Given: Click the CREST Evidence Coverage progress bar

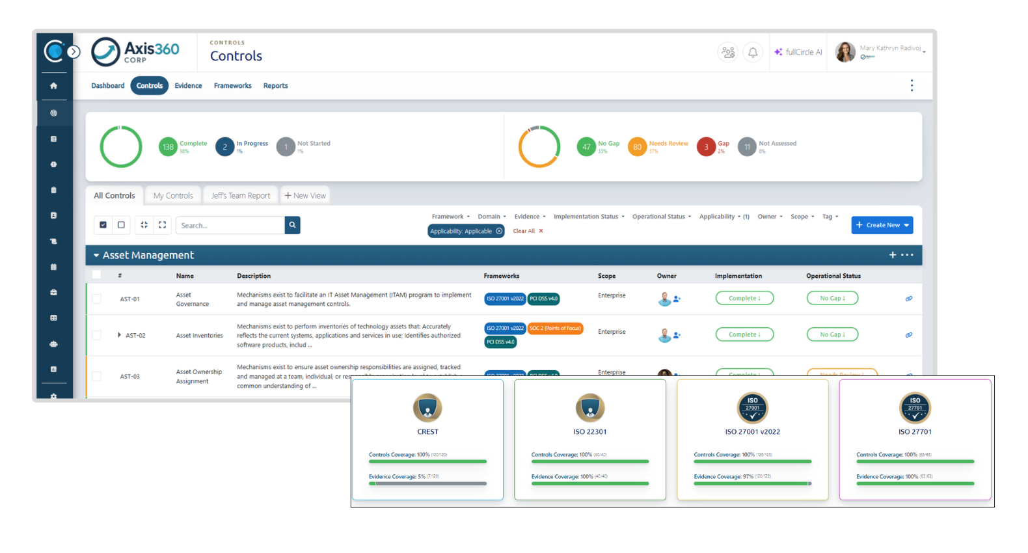Looking at the screenshot, I should tap(427, 483).
